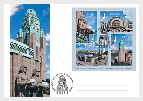
Task: Click the first blank address line
Action: point(102,80)
